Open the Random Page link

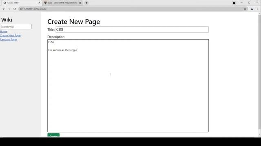[x=8, y=40]
